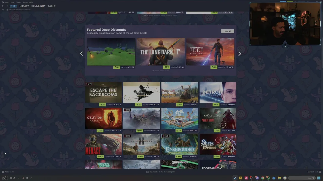Screen dimensions: 323x181
Task: Open the Downloads status text
Action: coord(162,172)
